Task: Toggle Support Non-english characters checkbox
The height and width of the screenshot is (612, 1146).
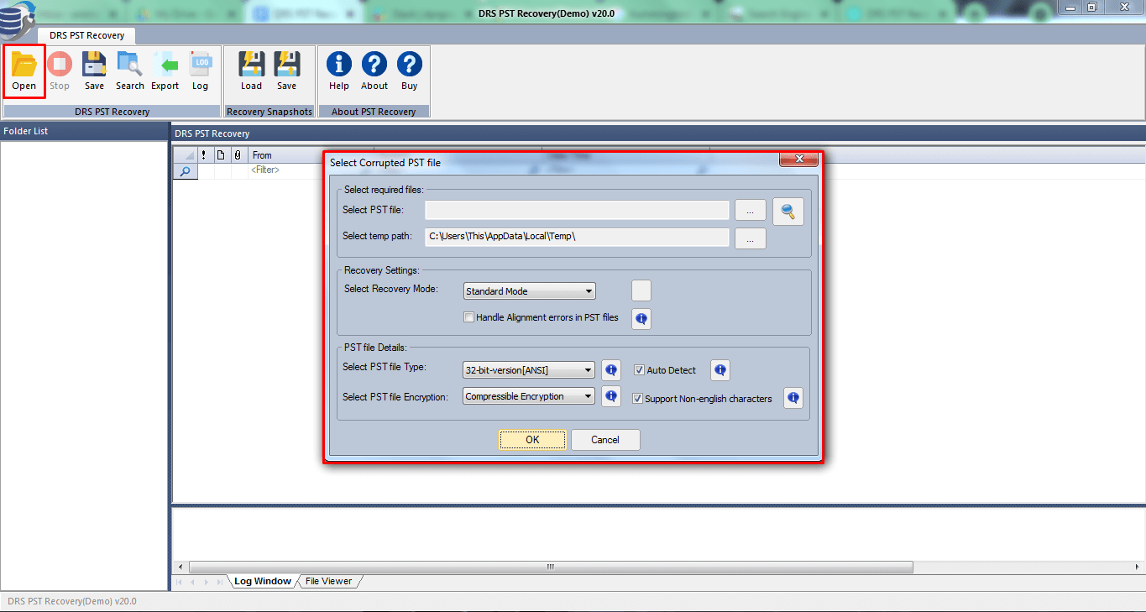Action: 638,399
